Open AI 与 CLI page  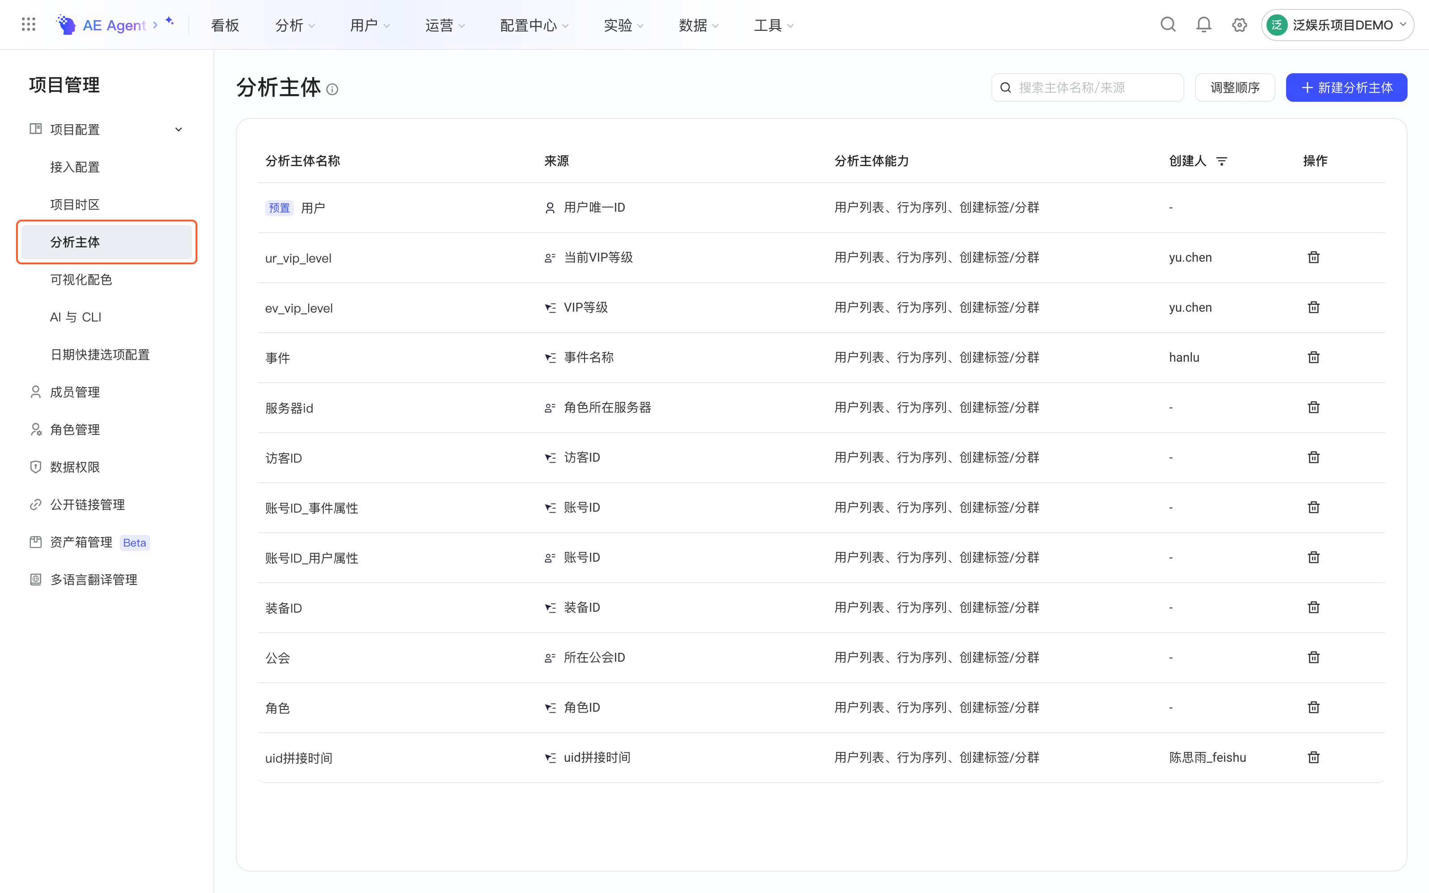pos(75,317)
